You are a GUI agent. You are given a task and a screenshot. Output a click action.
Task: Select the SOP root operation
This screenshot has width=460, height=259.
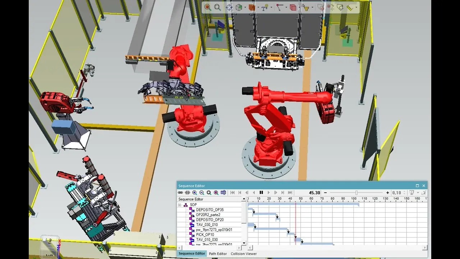coord(193,205)
